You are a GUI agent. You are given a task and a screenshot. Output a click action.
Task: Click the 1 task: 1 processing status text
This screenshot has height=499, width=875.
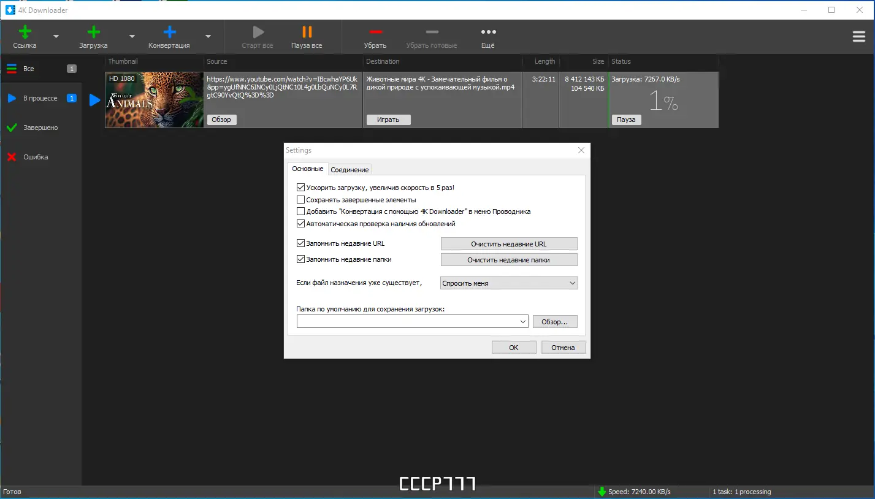click(742, 492)
